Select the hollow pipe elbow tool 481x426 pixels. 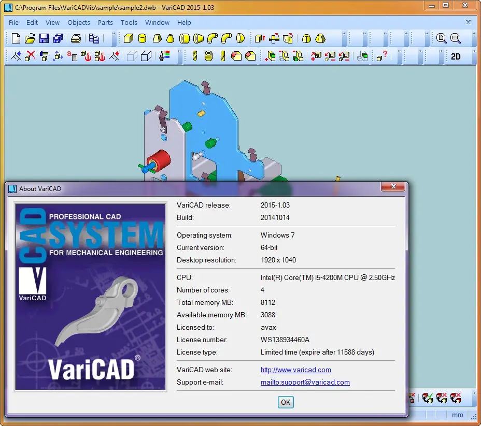213,39
